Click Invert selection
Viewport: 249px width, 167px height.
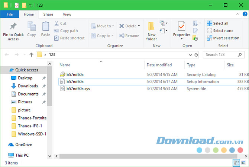(x=223, y=38)
